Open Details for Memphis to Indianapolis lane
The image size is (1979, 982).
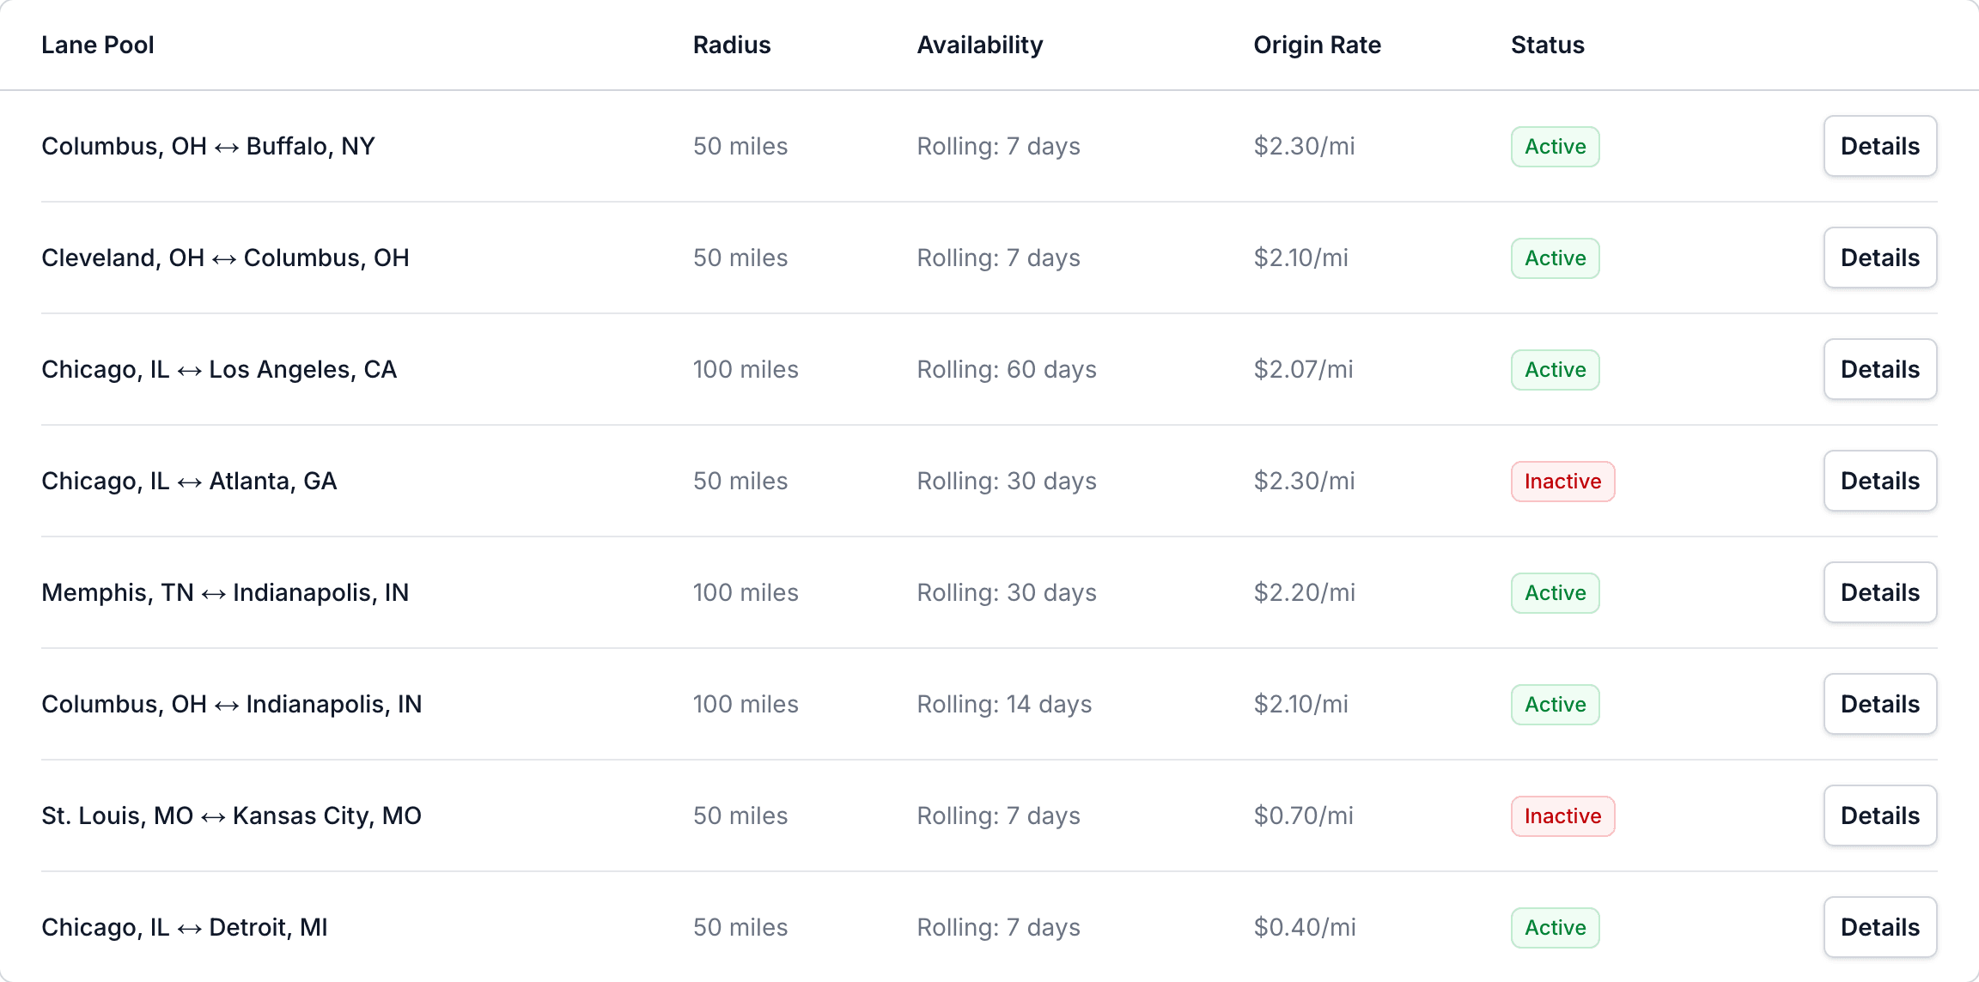coord(1880,592)
